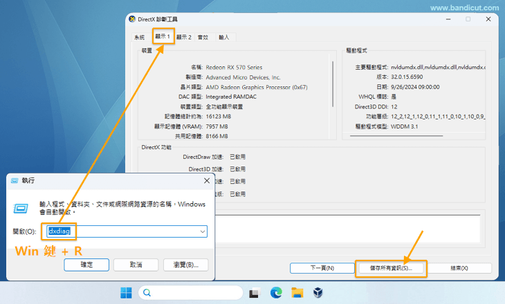Click the DirectDraw 加速 已啟用 status

click(x=238, y=157)
